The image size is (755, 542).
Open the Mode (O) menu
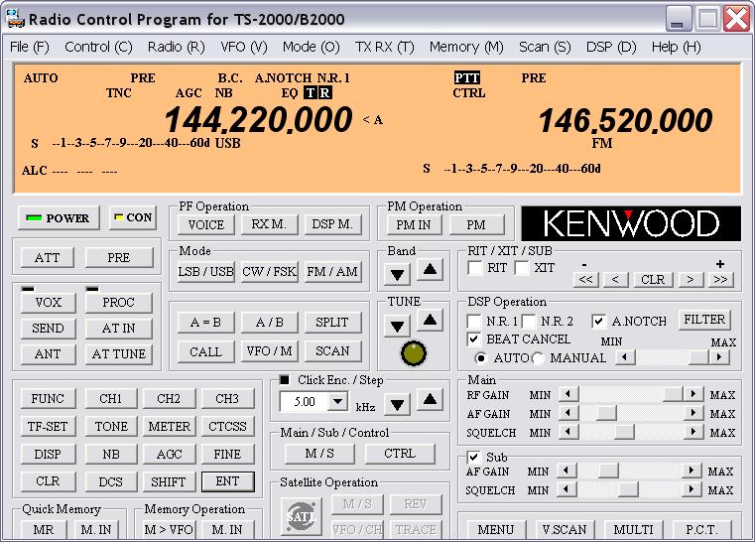tap(312, 47)
